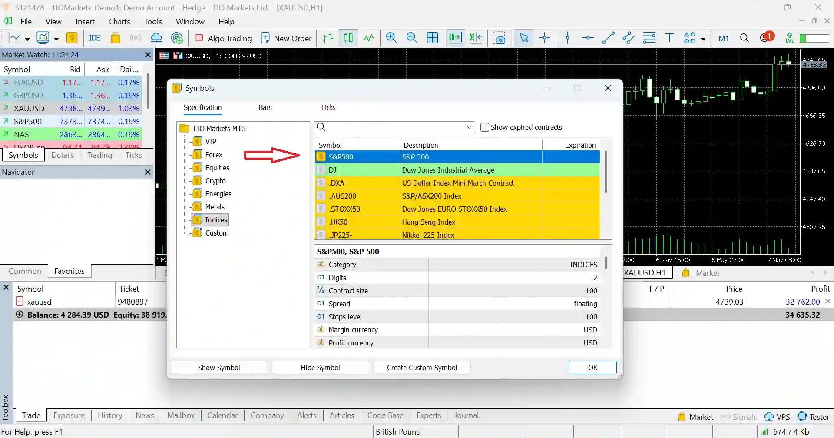Viewport: 834px width, 438px height.
Task: Open the VPS cloud icon in toolbar
Action: (x=156, y=38)
